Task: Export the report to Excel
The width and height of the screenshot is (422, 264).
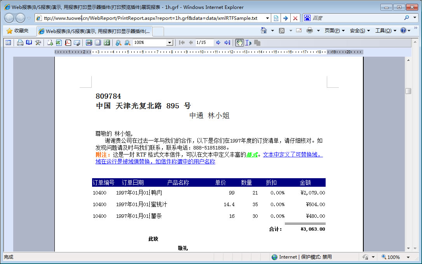Action: (x=59, y=43)
